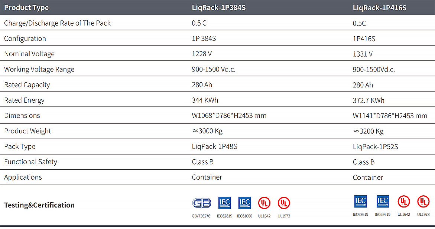The image size is (435, 229).
Task: Click the Functional Safety row label
Action: 30,162
